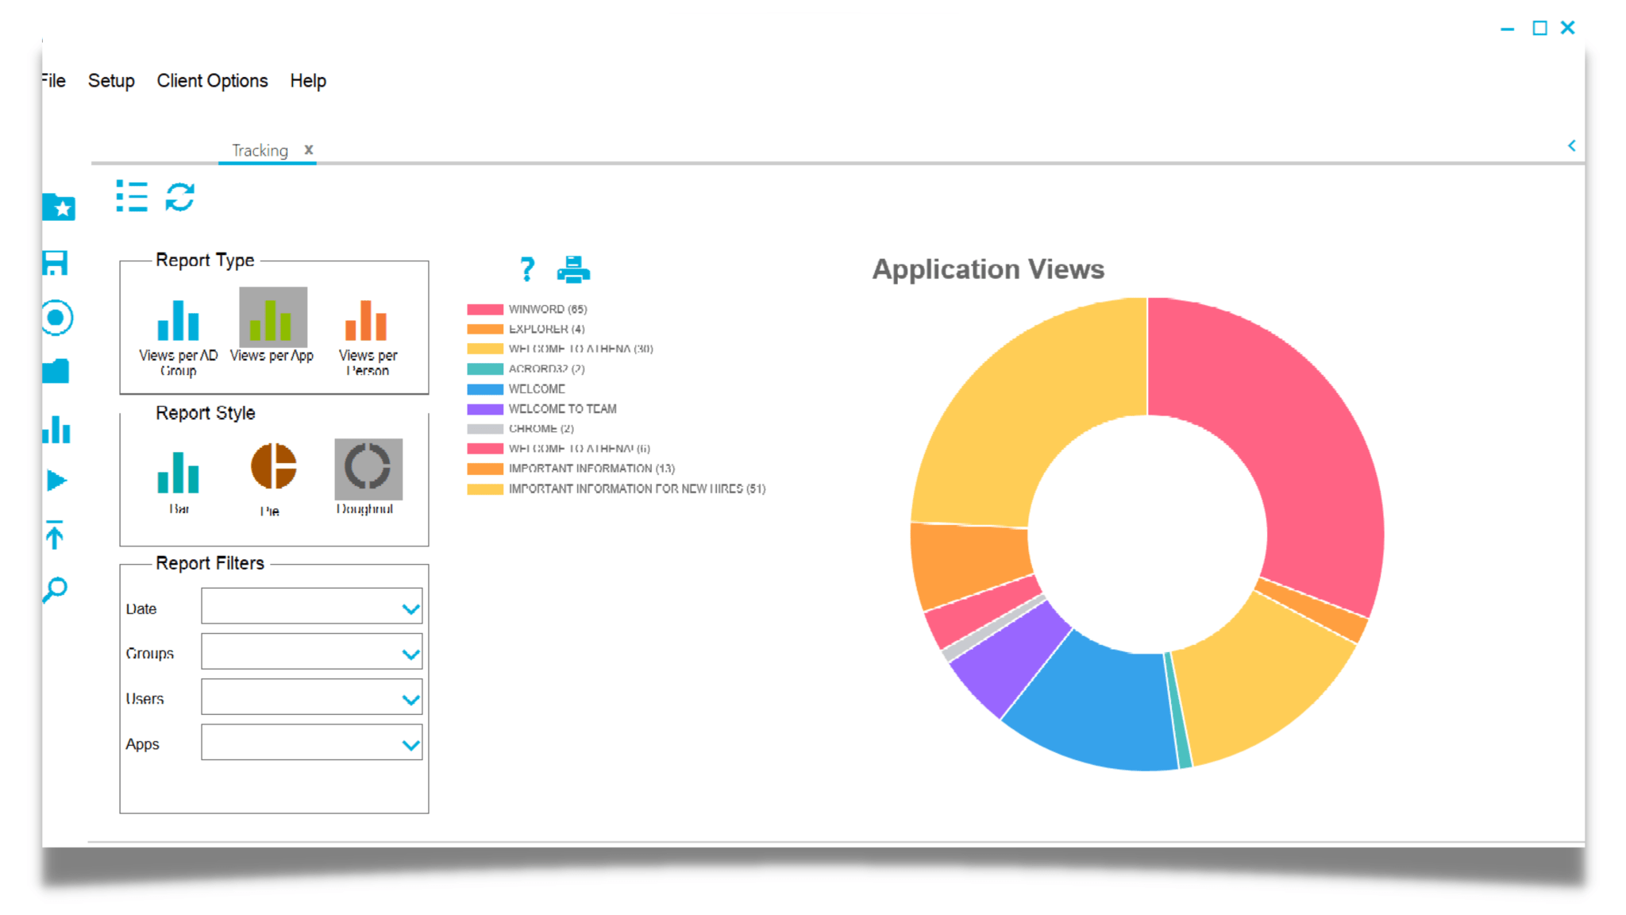Image resolution: width=1626 pixels, height=915 pixels.
Task: Switch to the Tracking tab
Action: pyautogui.click(x=258, y=150)
